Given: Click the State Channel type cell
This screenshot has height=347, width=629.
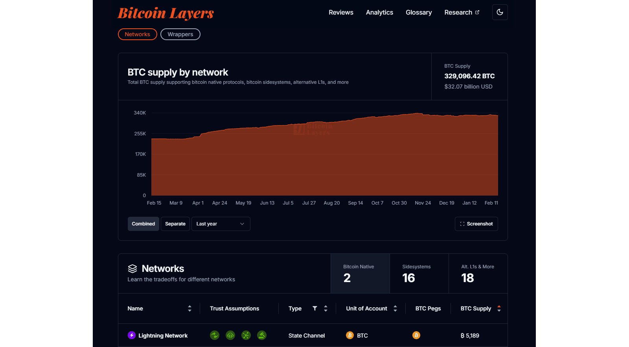Looking at the screenshot, I should pos(307,336).
